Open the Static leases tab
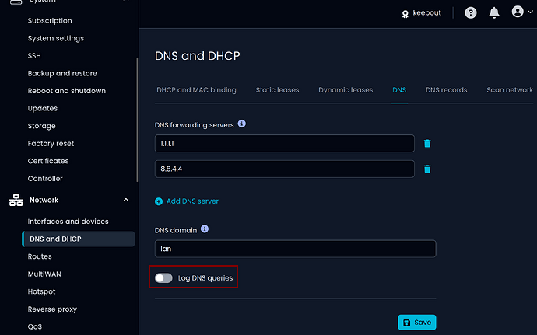The image size is (537, 335). pyautogui.click(x=277, y=90)
